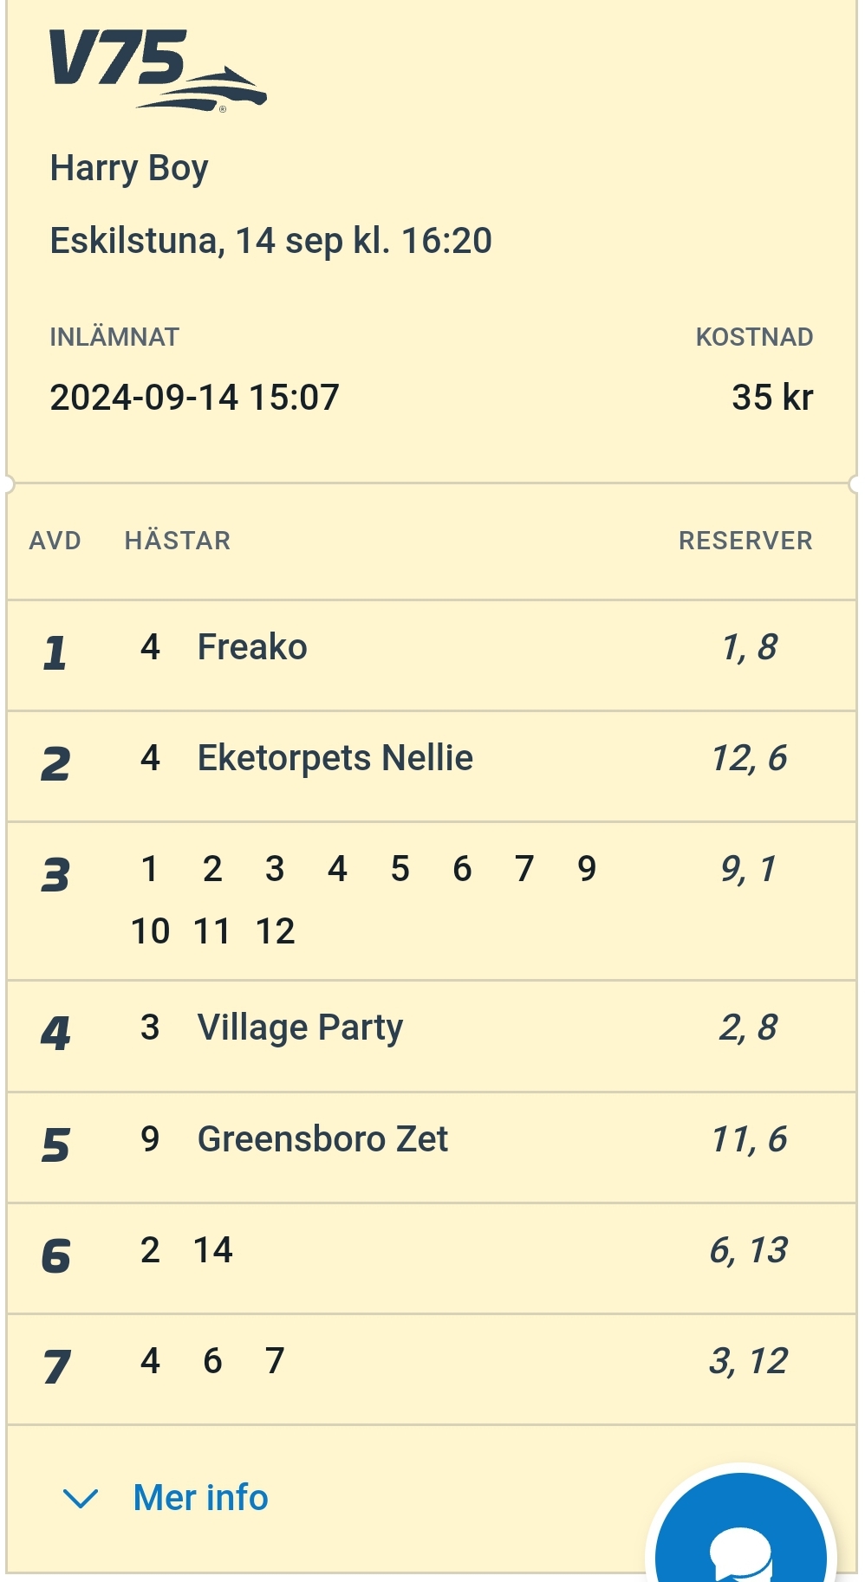Expand the Mer info section
Image resolution: width=865 pixels, height=1582 pixels.
click(x=200, y=1497)
